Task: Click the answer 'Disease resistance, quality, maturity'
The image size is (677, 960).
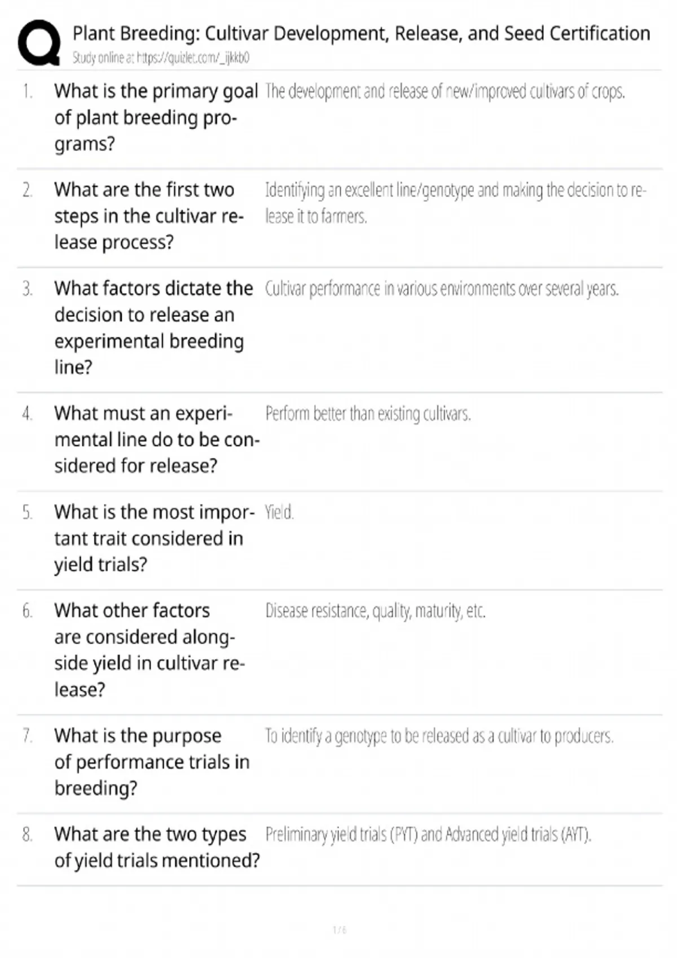Action: (375, 611)
